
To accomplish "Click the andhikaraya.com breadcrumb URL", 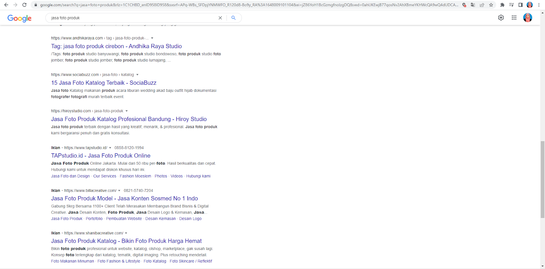I will point(100,38).
